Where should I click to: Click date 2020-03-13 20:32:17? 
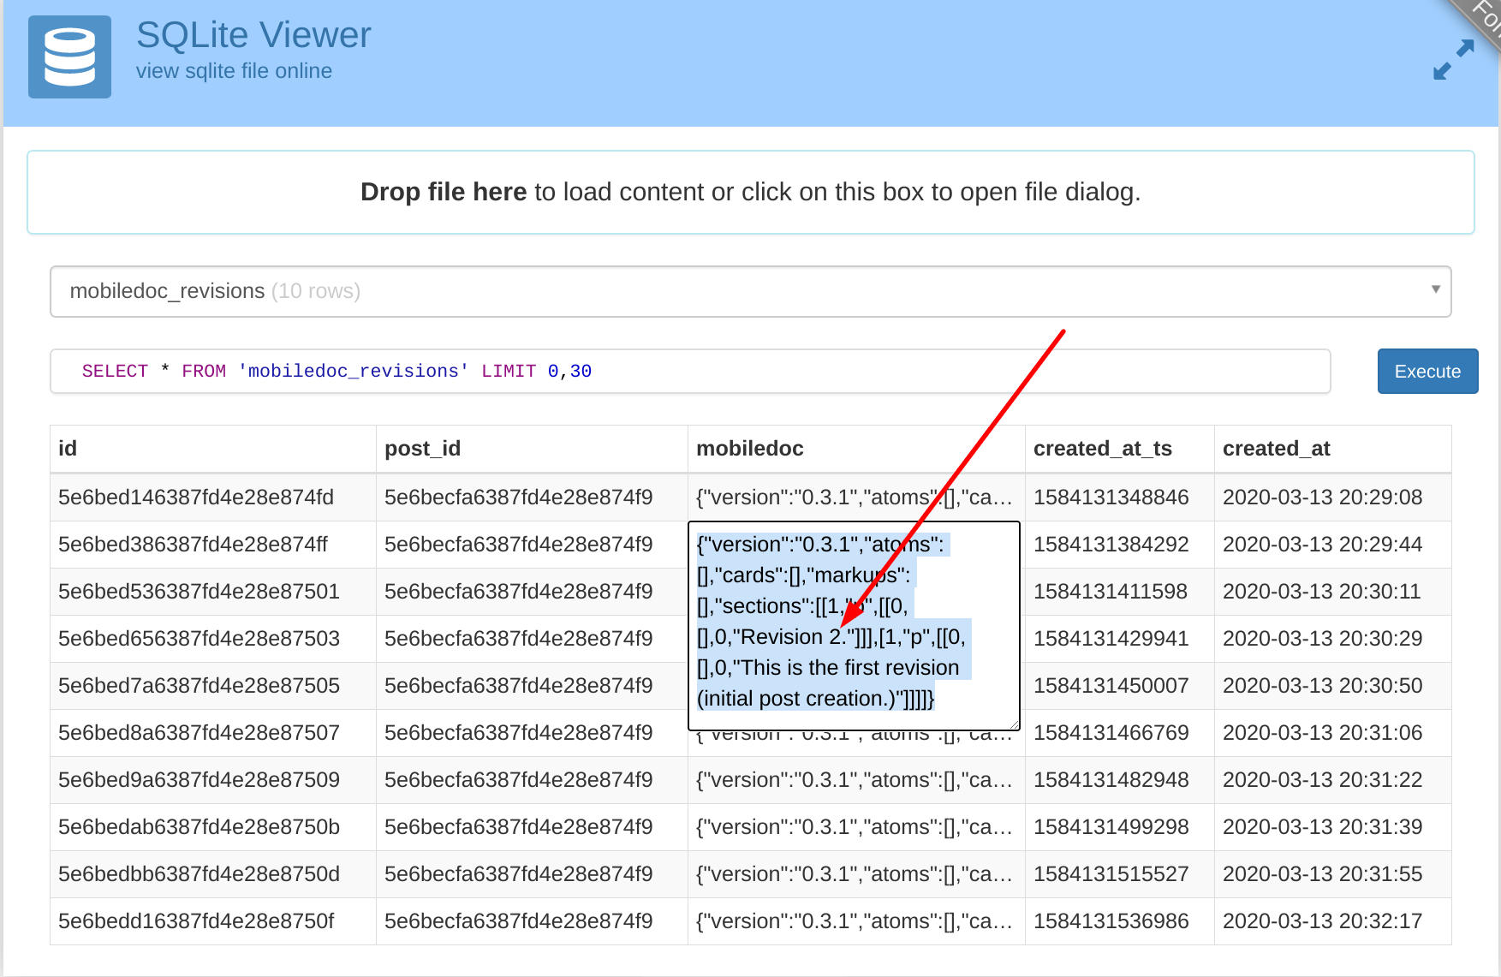click(1322, 921)
